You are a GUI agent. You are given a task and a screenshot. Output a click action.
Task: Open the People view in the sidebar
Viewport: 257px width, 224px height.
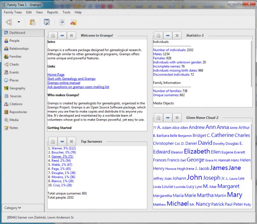pos(15,41)
